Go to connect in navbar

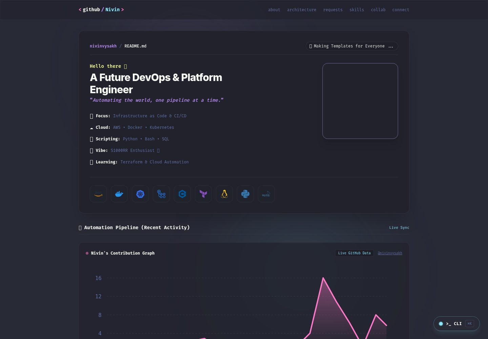tap(401, 10)
